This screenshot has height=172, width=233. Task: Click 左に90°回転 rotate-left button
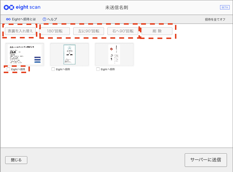pyautogui.click(x=89, y=31)
